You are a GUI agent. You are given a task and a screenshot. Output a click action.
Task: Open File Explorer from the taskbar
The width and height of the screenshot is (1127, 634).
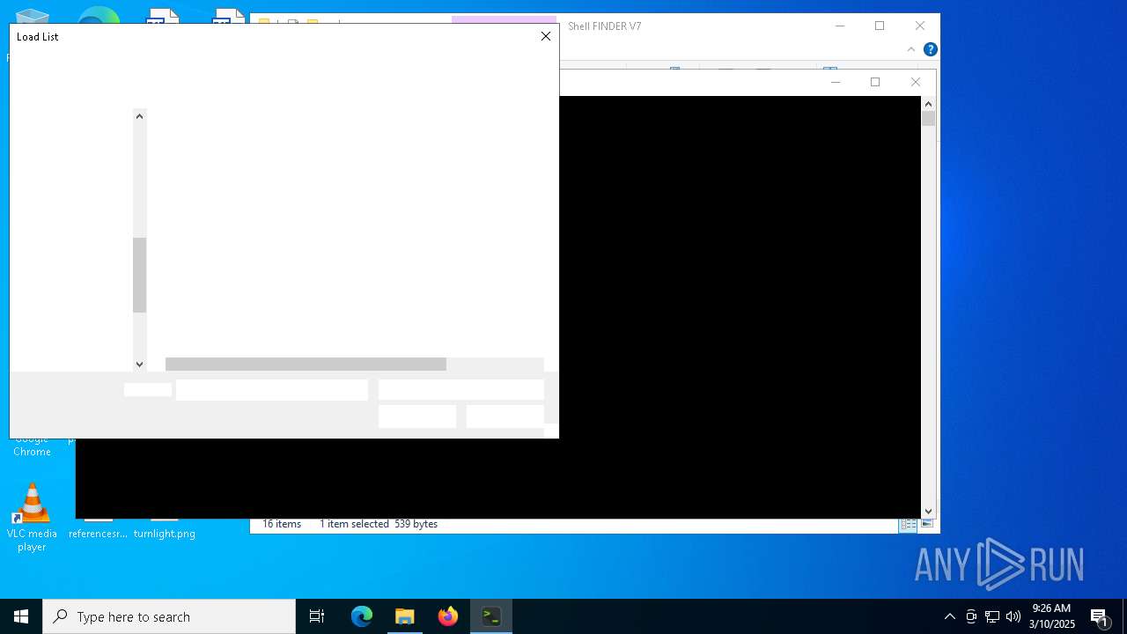(x=405, y=616)
